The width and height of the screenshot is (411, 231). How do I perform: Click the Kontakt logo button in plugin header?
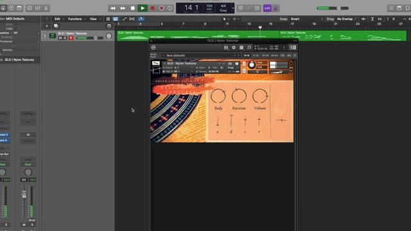click(153, 47)
